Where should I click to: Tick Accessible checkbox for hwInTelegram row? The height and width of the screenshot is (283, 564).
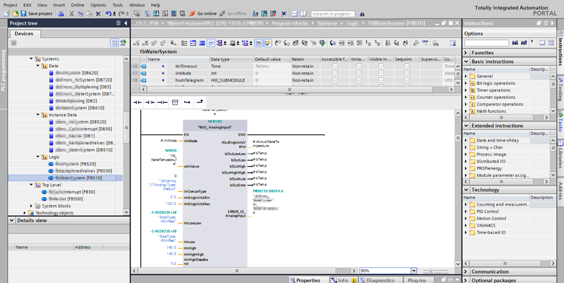[x=335, y=80]
